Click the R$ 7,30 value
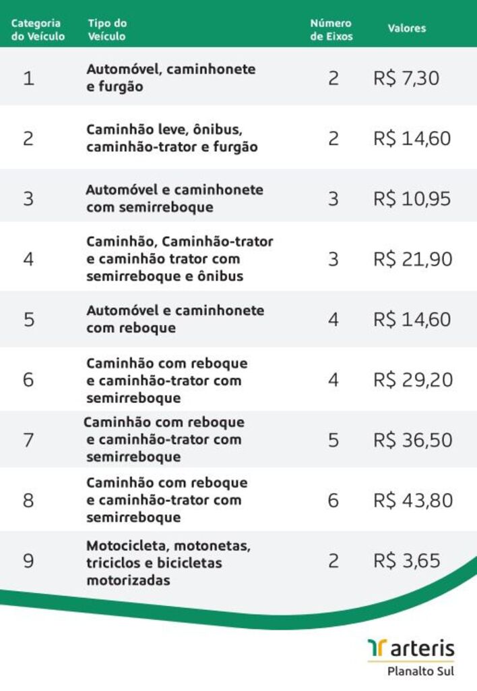The height and width of the screenshot is (691, 477). [x=406, y=78]
